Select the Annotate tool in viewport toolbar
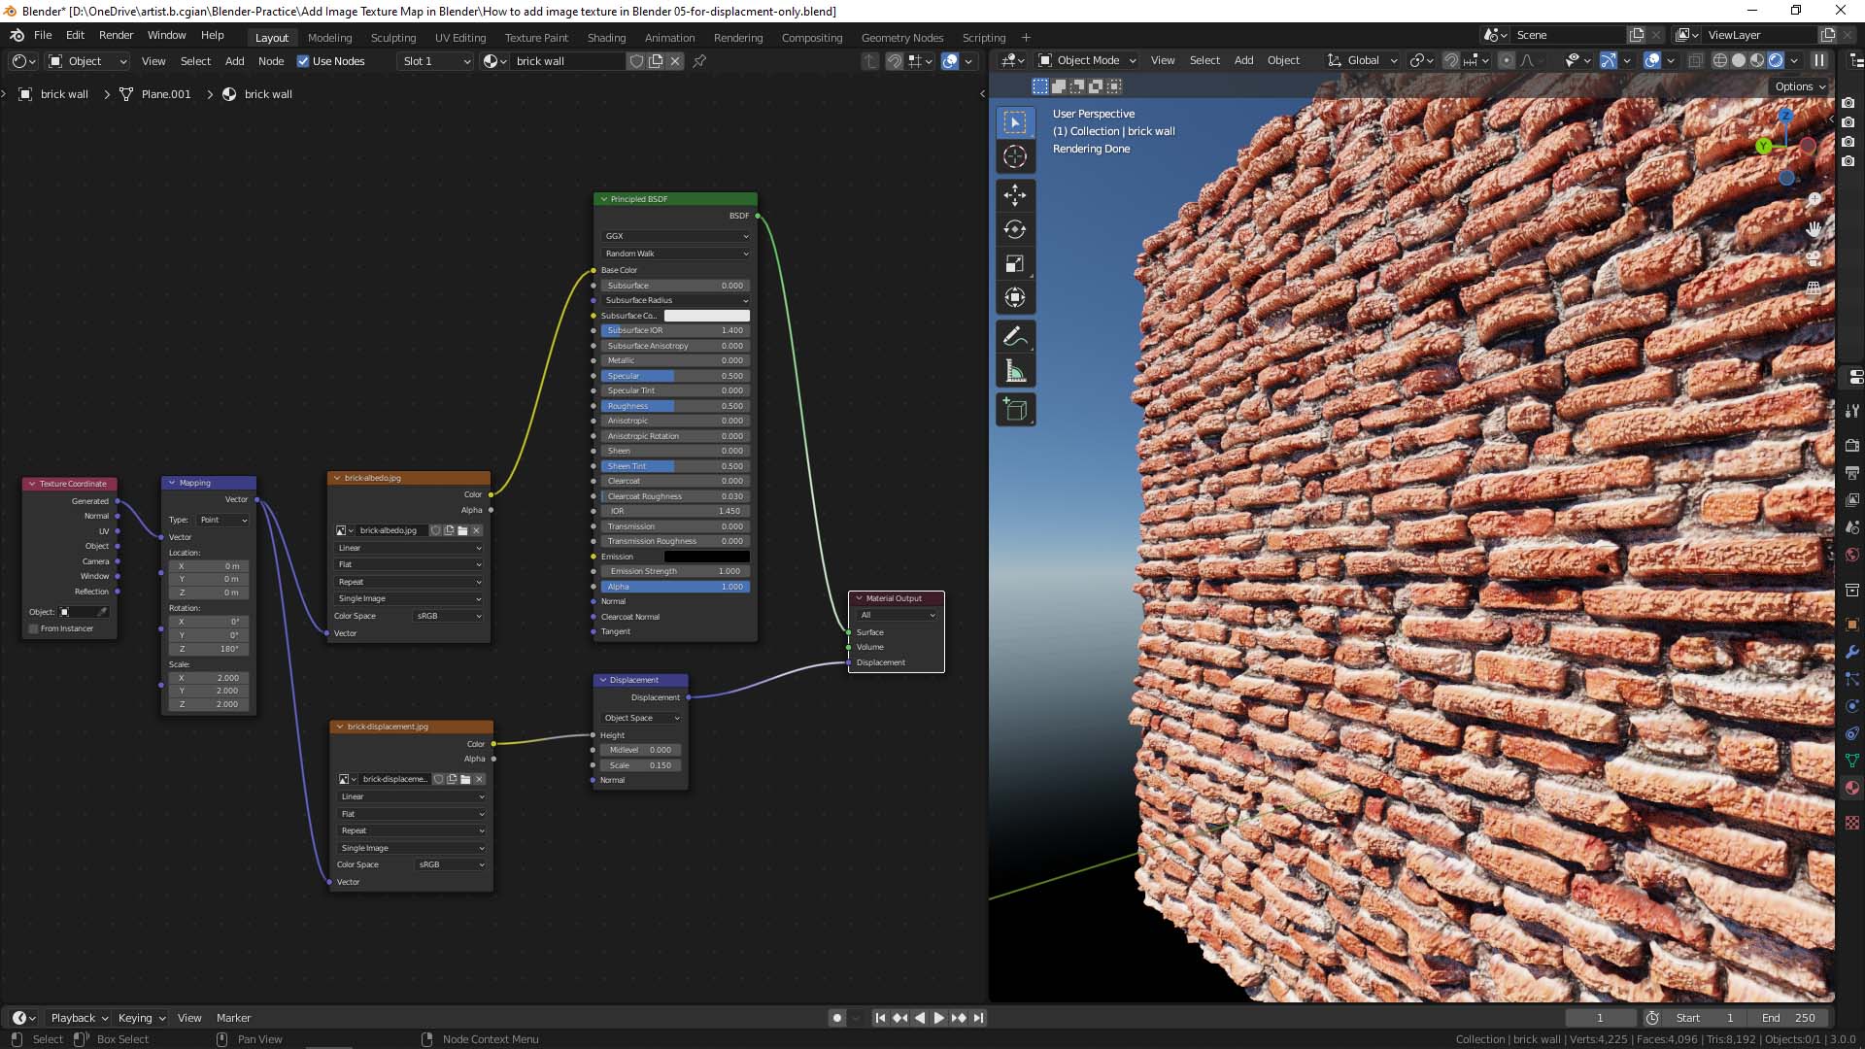Viewport: 1865px width, 1049px height. coord(1015,337)
